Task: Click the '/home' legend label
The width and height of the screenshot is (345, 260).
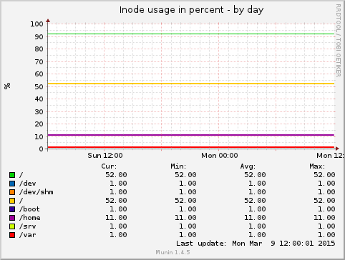Action: (x=30, y=218)
